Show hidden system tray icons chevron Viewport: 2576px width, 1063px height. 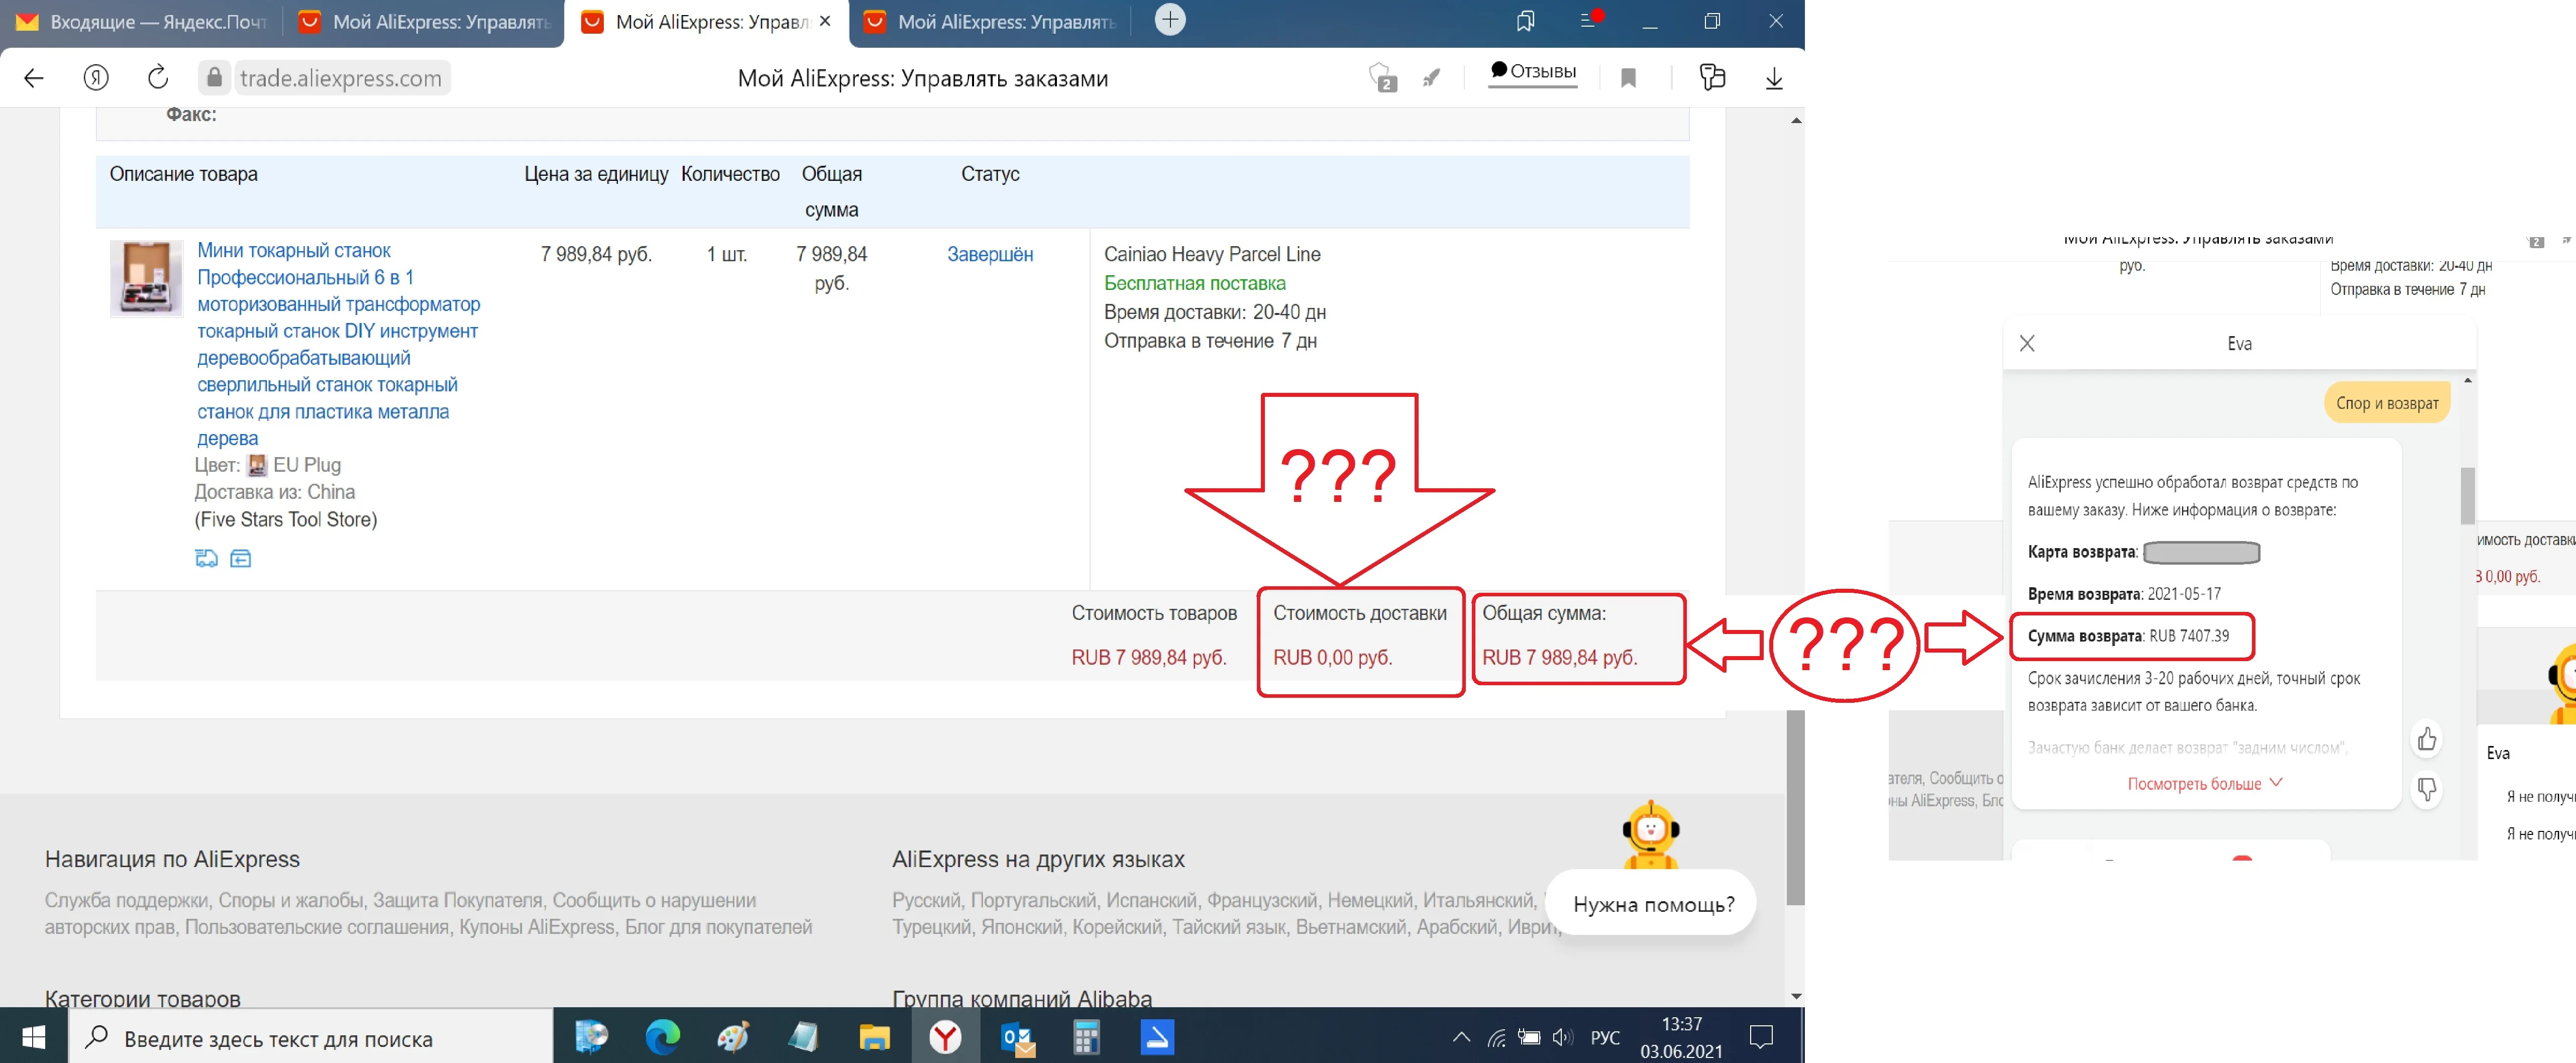click(1461, 1037)
